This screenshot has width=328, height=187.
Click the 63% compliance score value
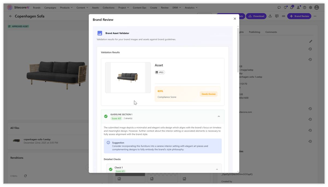coord(160,91)
